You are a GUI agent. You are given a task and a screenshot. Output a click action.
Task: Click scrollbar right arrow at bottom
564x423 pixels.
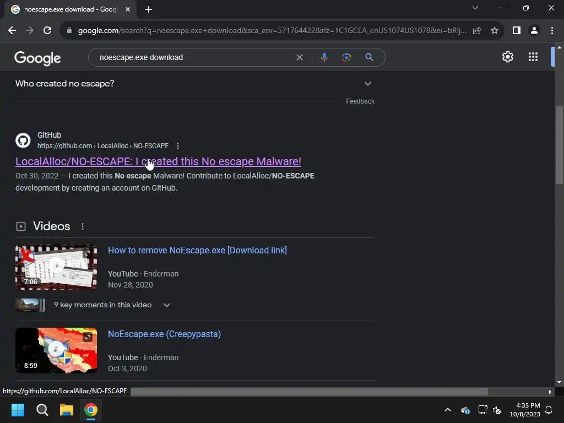(x=550, y=392)
